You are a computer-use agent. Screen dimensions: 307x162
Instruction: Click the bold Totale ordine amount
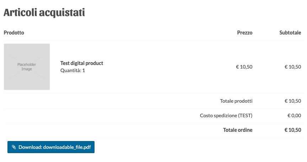tap(293, 130)
